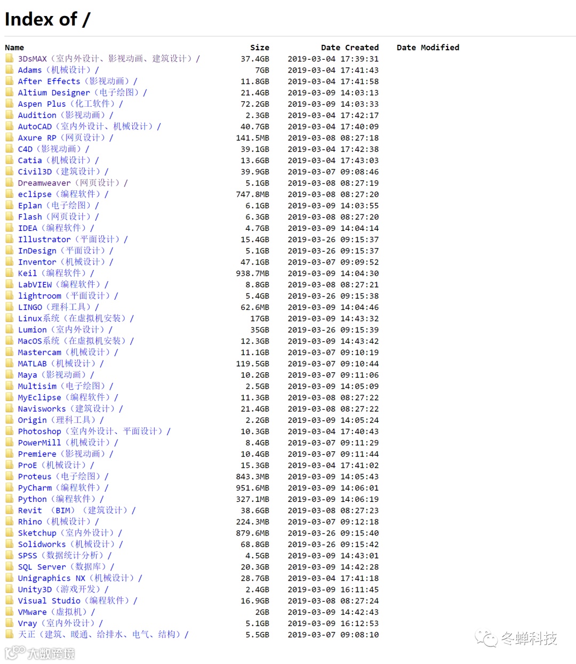Viewport: 576px width, 664px height.
Task: Click the folder icon next to PyCharm
Action: coord(10,487)
